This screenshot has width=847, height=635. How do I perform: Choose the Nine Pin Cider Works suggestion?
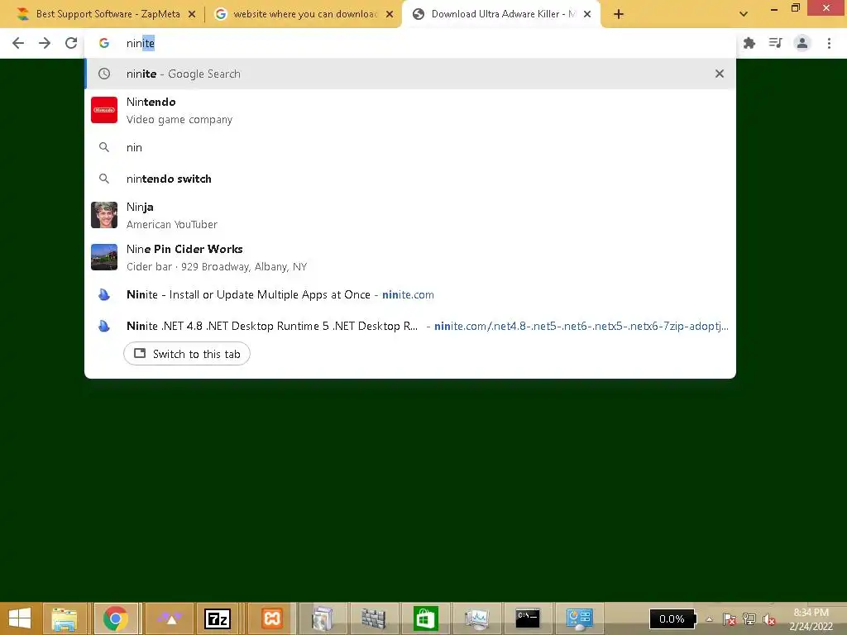coord(410,257)
